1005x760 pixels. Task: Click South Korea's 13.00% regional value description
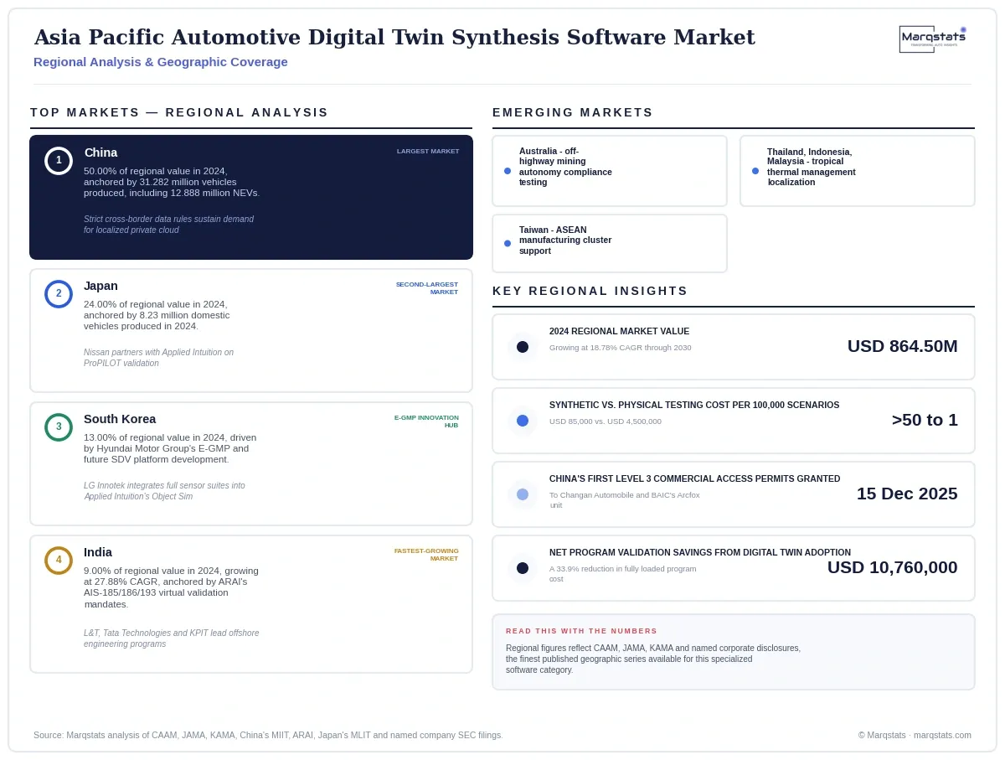(x=171, y=448)
